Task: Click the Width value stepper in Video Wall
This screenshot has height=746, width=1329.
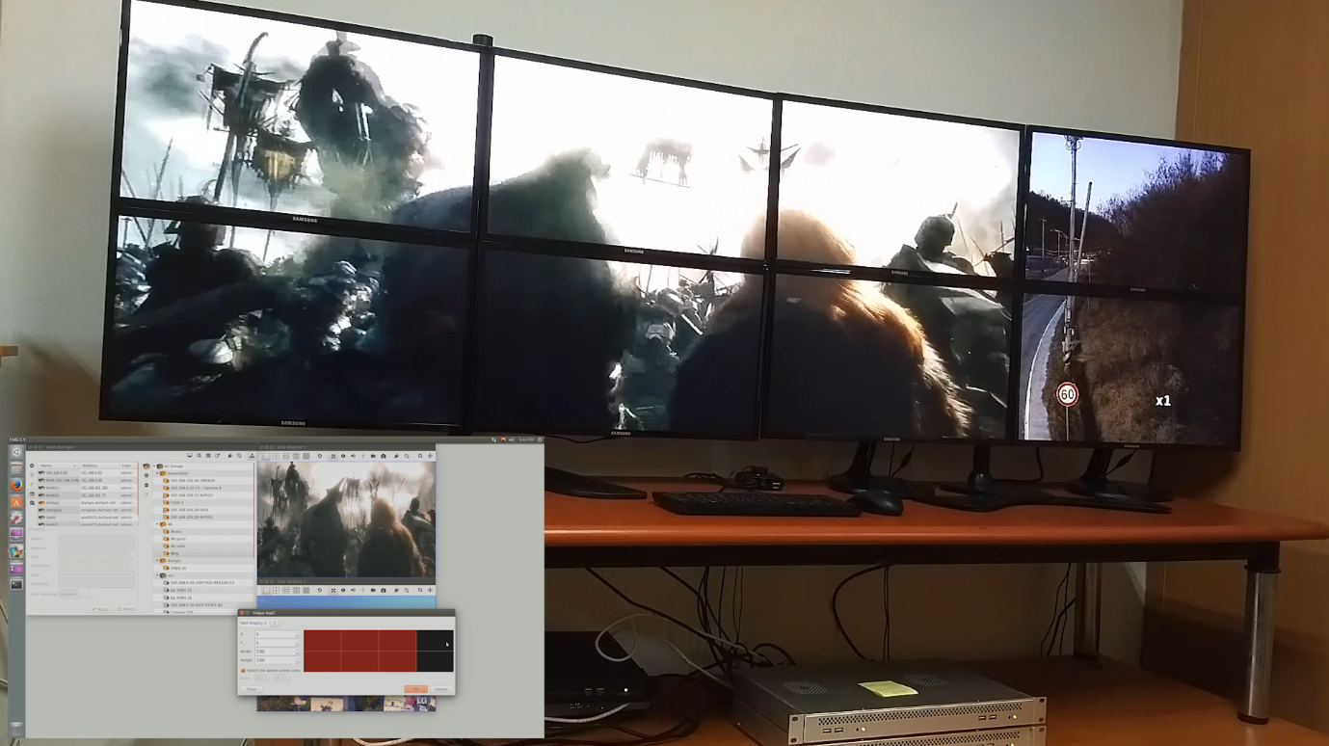Action: point(298,652)
